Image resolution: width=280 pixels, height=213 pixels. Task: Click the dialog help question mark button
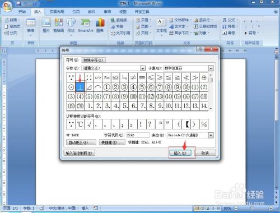[200, 49]
